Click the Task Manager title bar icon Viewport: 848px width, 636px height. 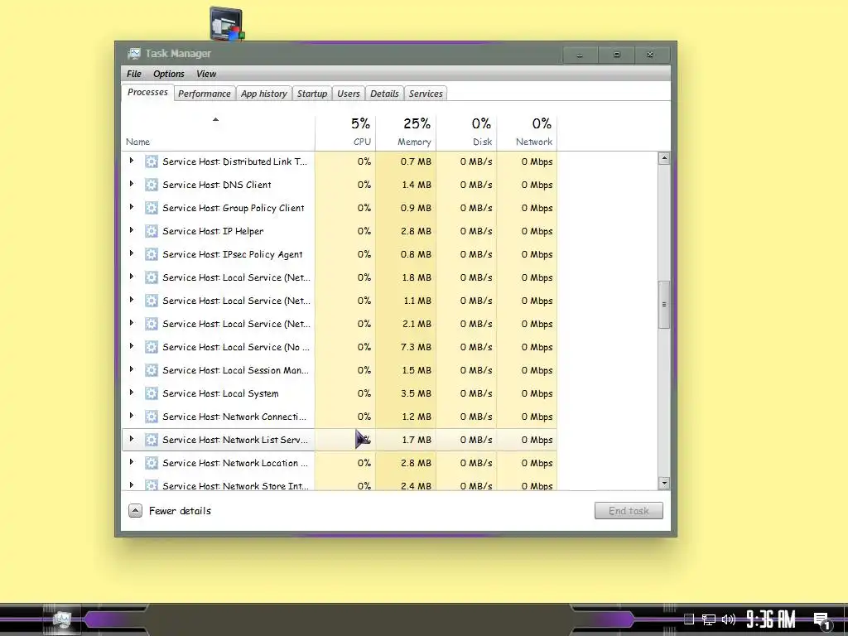(133, 54)
